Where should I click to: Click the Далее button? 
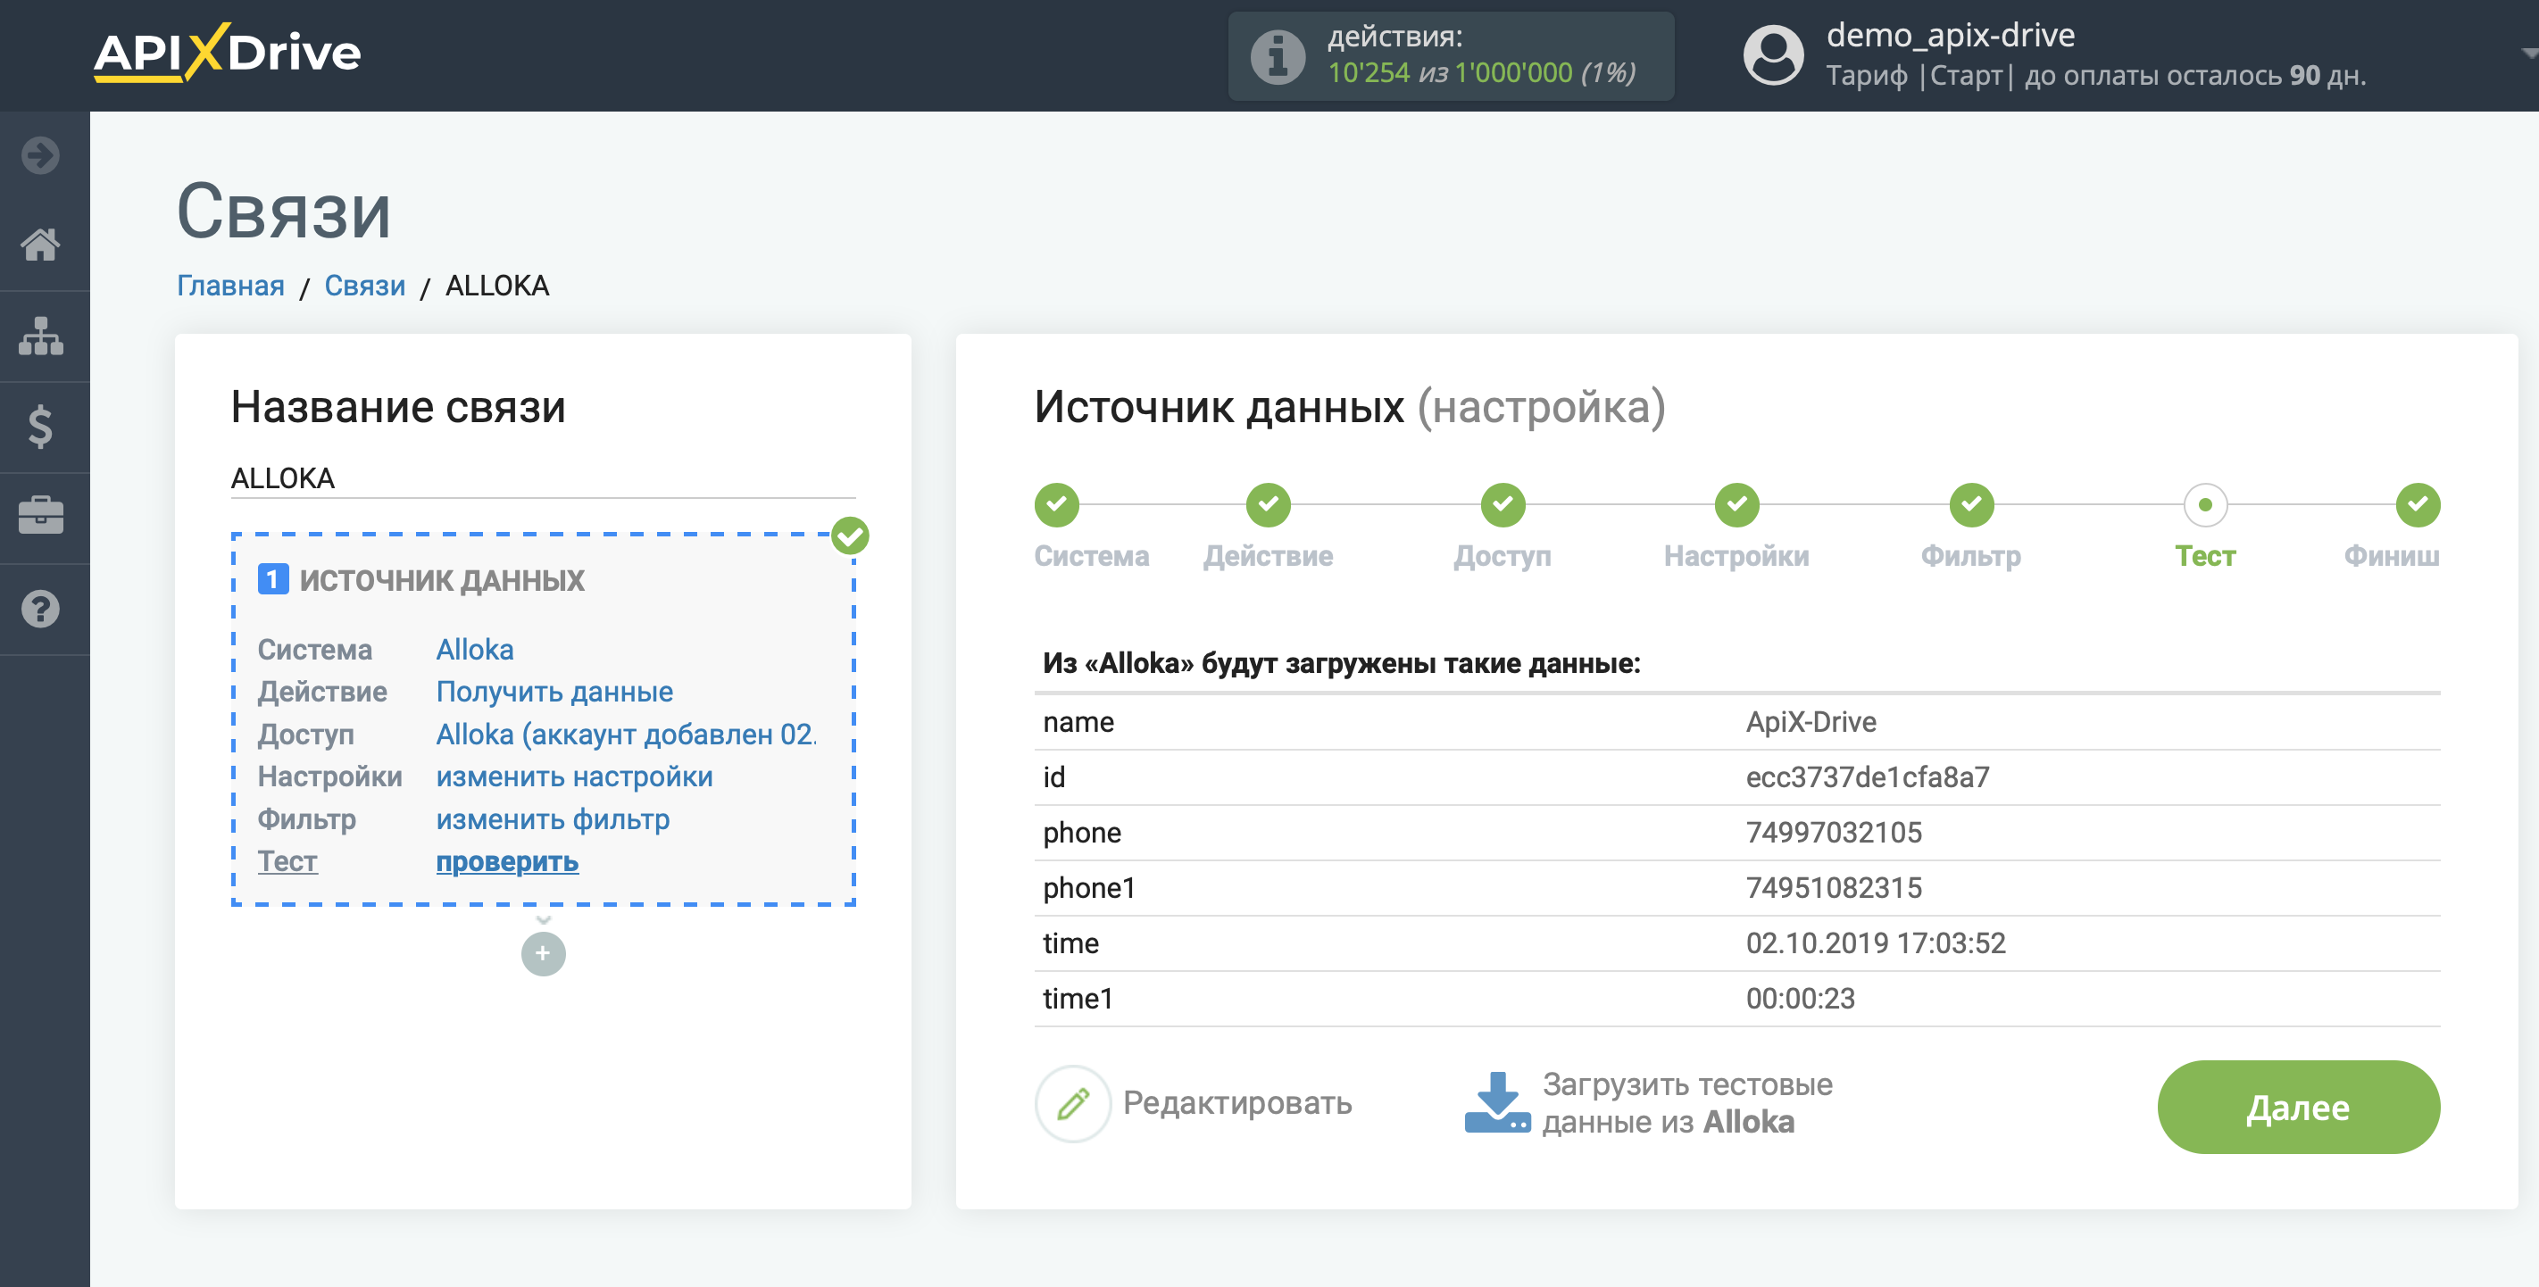[2298, 1107]
